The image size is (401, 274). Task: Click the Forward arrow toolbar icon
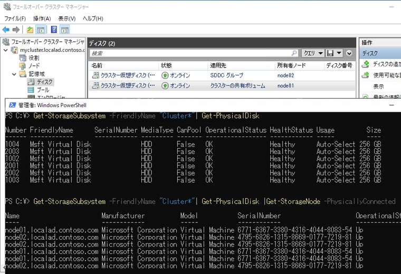tap(16, 30)
